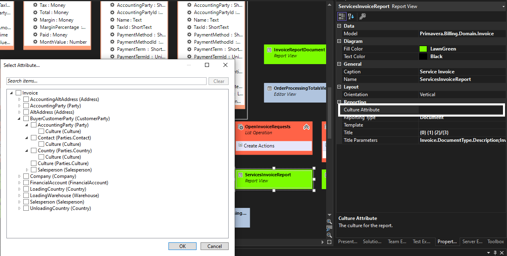Check the Invoice root checkbox

(x=18, y=93)
